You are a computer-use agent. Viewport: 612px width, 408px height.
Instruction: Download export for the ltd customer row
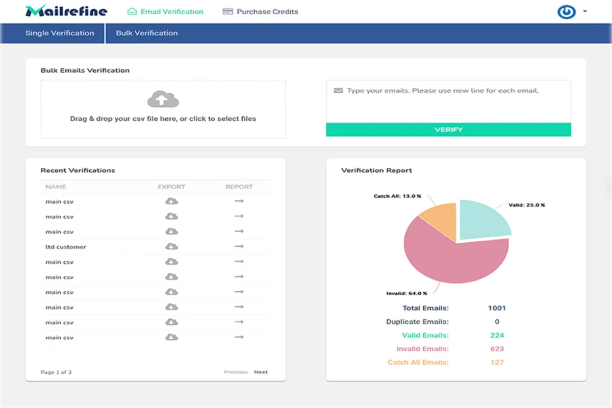click(x=172, y=247)
